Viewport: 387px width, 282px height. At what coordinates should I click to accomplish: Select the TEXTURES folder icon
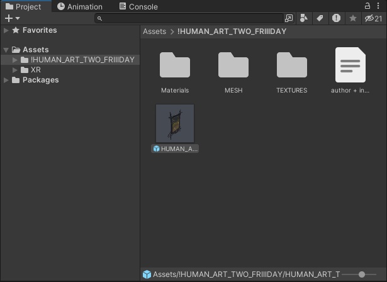click(x=292, y=65)
